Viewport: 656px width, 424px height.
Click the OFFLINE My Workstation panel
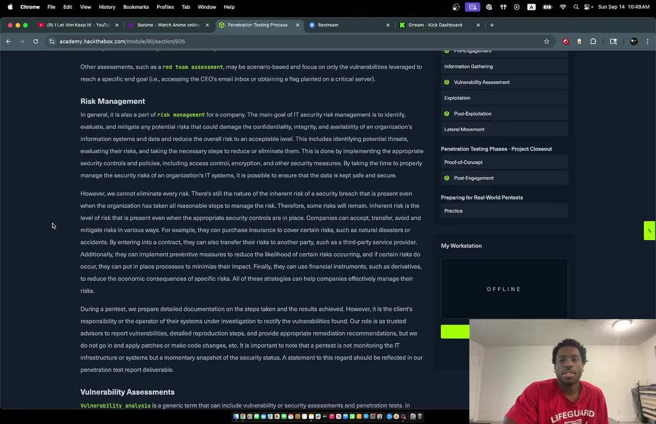tap(503, 289)
